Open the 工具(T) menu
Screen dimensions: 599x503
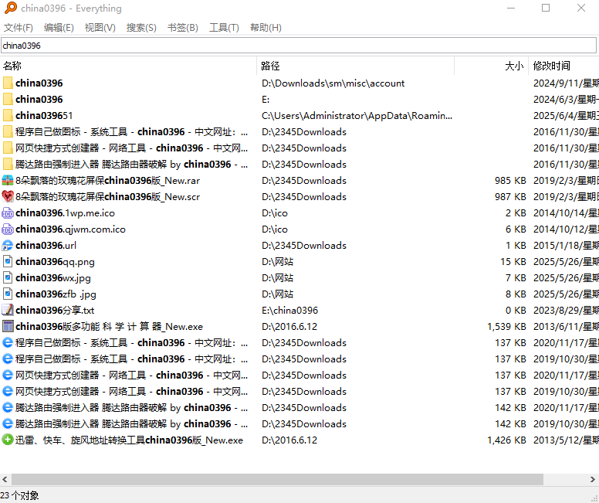click(224, 28)
